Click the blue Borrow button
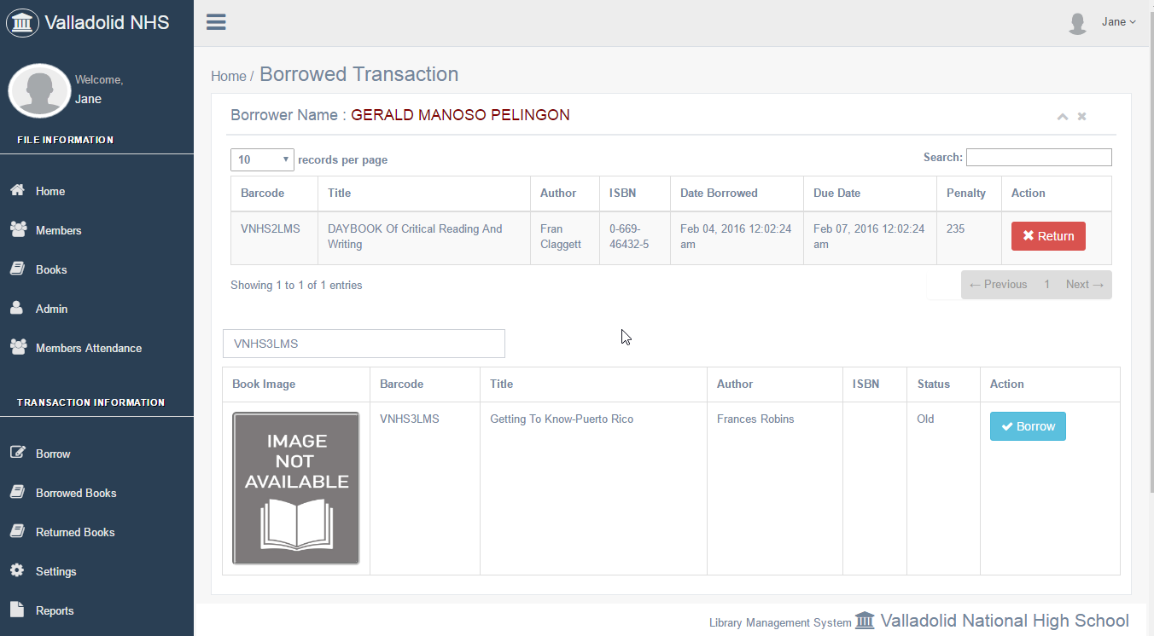Viewport: 1154px width, 636px height. 1028,426
